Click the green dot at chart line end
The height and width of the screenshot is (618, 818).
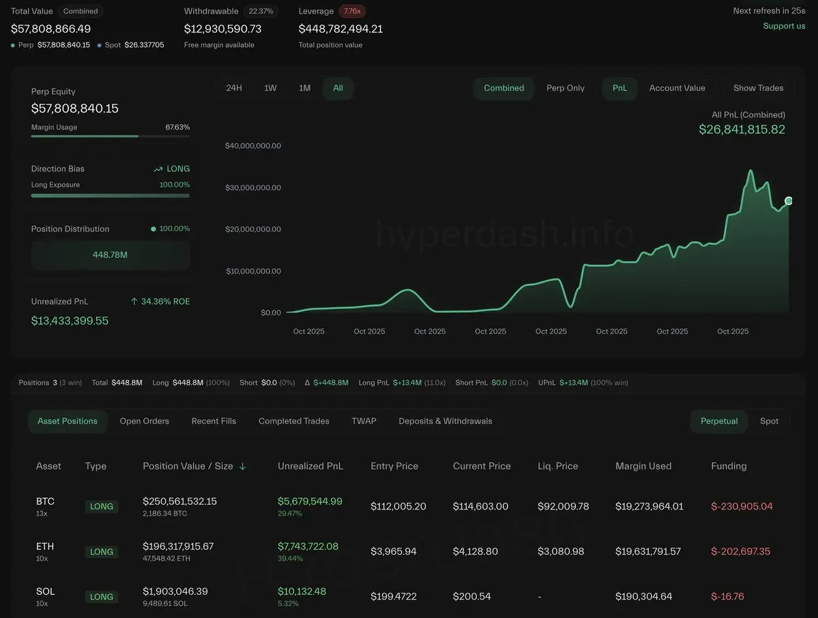789,201
